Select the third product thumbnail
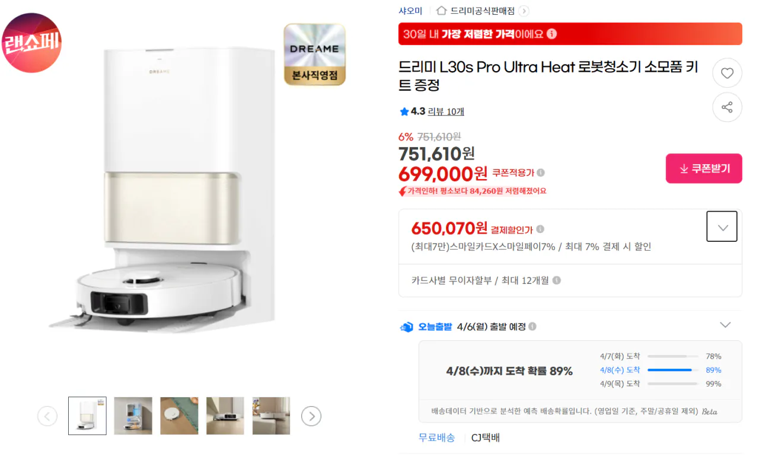 pyautogui.click(x=179, y=416)
